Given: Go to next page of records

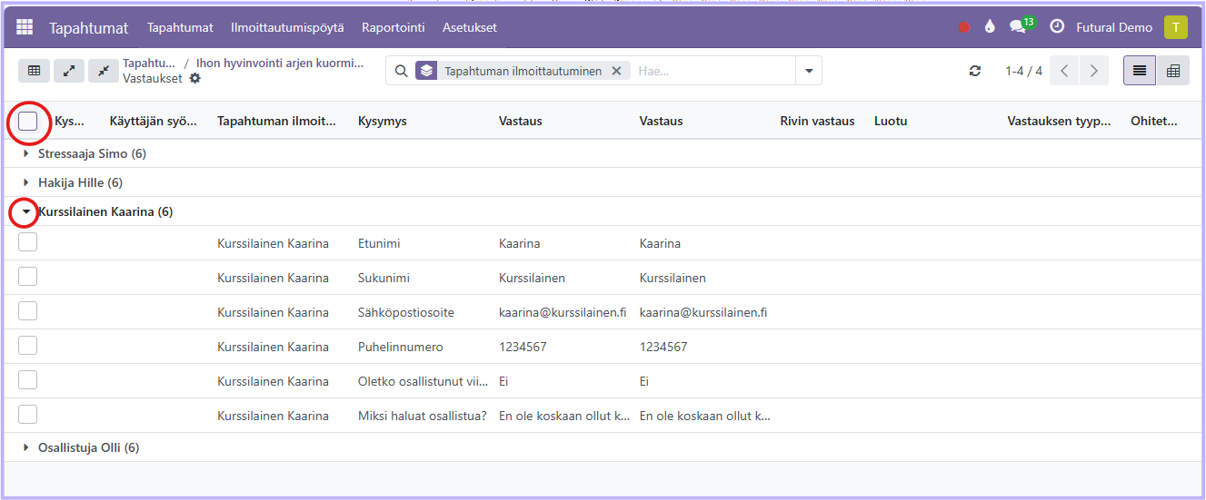Looking at the screenshot, I should [x=1093, y=71].
